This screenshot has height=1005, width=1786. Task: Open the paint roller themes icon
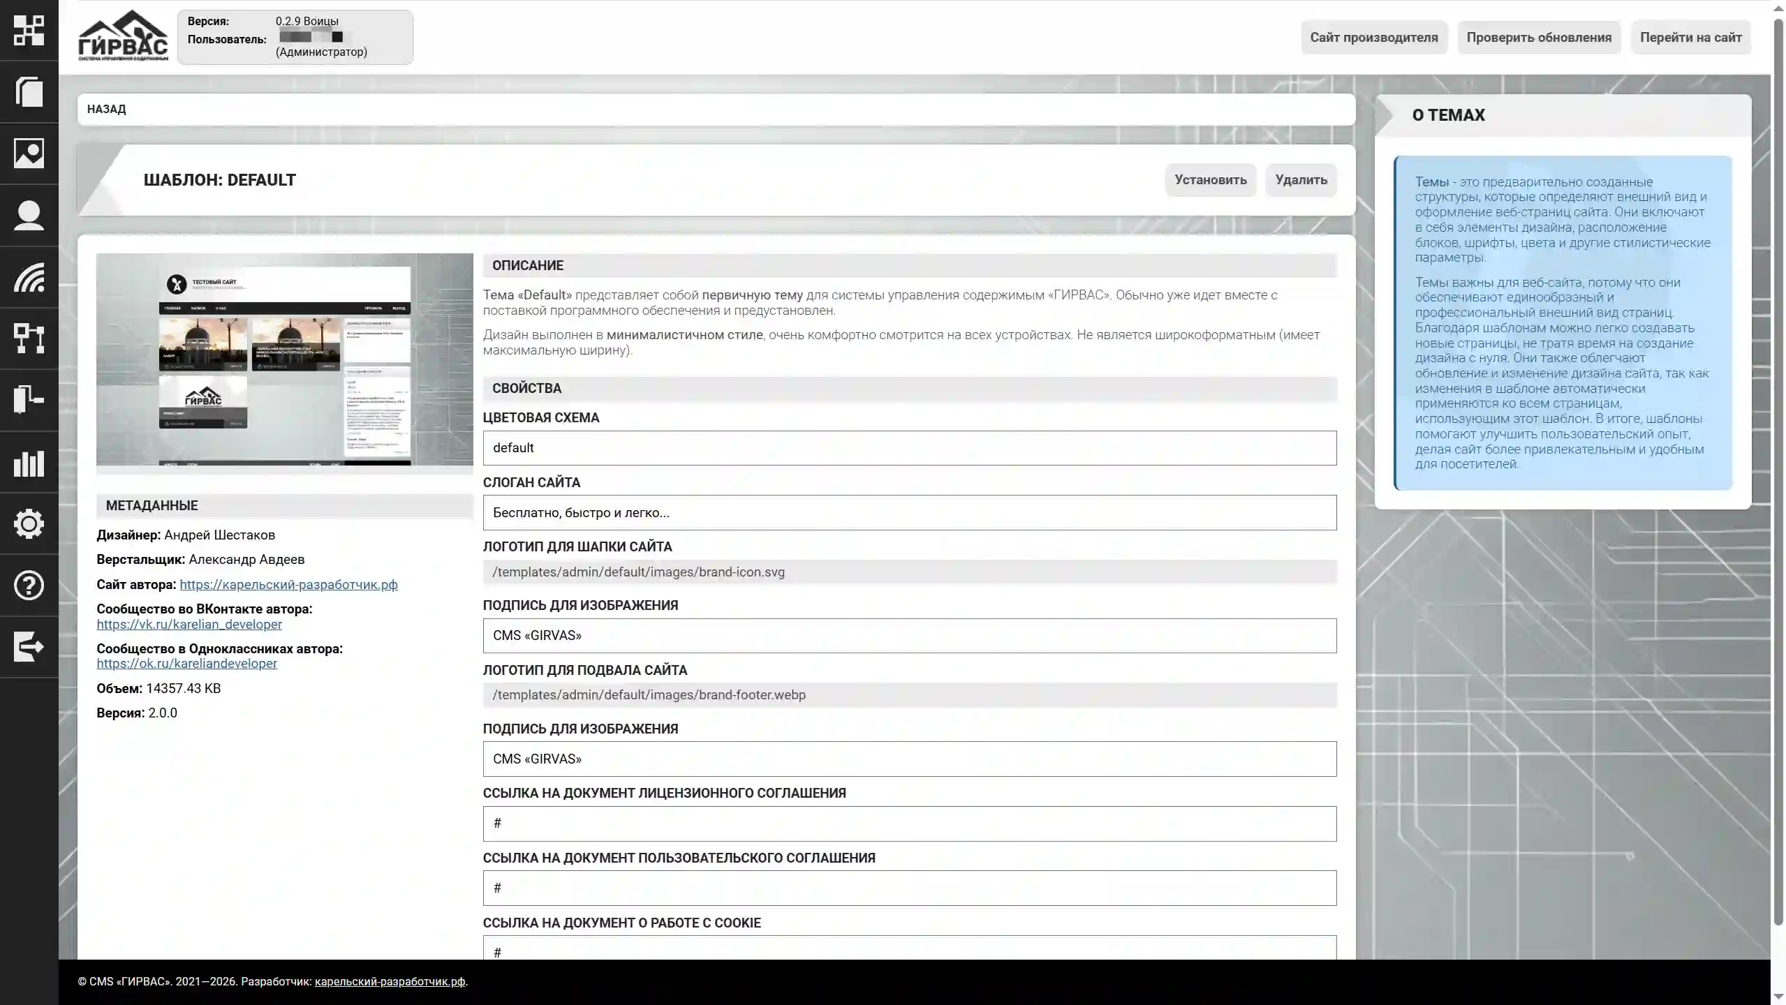[29, 400]
